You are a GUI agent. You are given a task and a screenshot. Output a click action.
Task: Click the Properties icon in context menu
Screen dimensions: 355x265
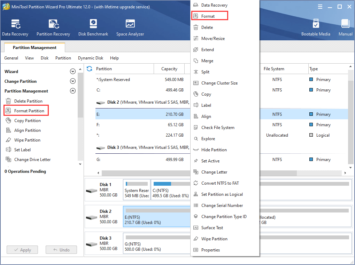click(196, 250)
